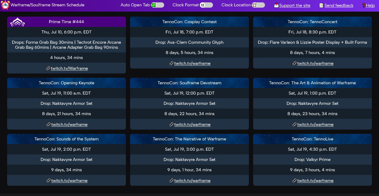Click the TennoCon: TennoLive title

[312, 139]
